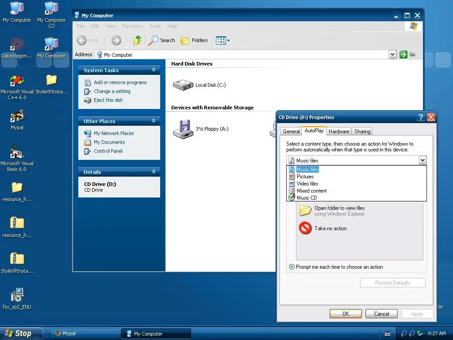Toggle the Folders pane button
The height and width of the screenshot is (340, 453).
click(194, 40)
